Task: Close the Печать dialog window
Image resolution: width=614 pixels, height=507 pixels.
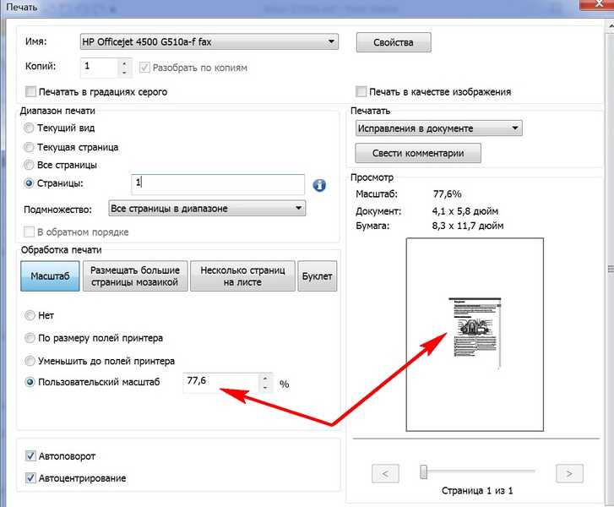Action: click(x=599, y=4)
